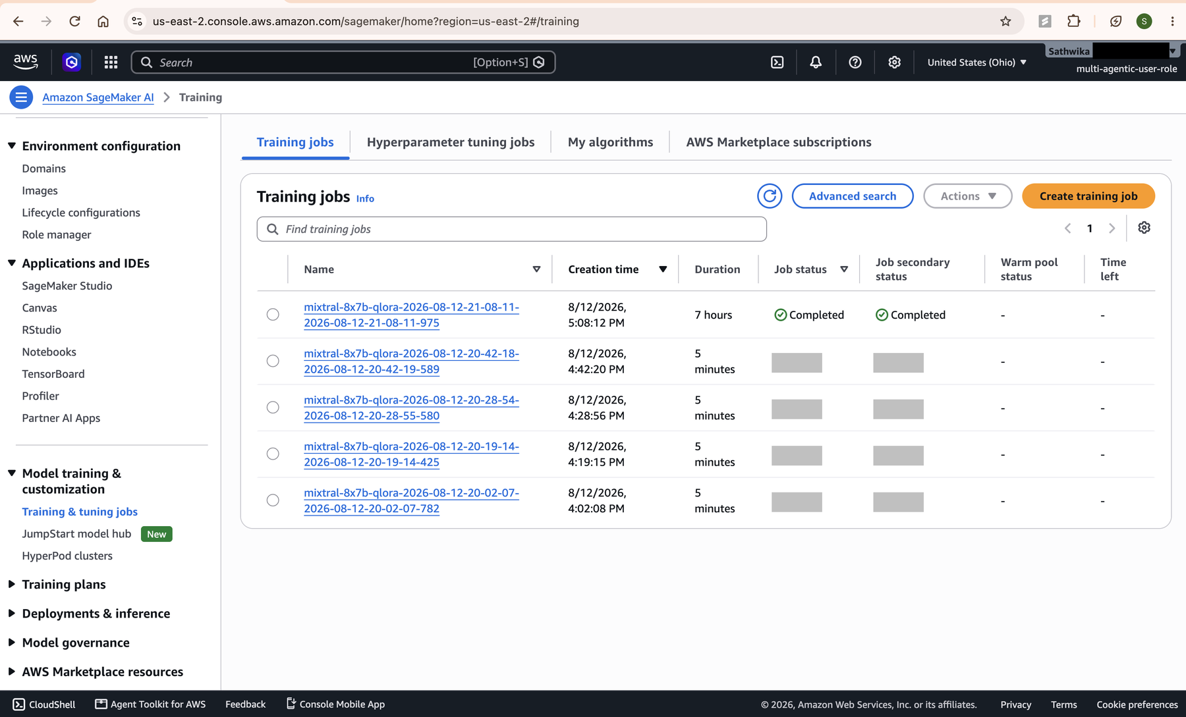Select radio for job ending 21-08-11-975
Viewport: 1186px width, 717px height.
coord(273,315)
